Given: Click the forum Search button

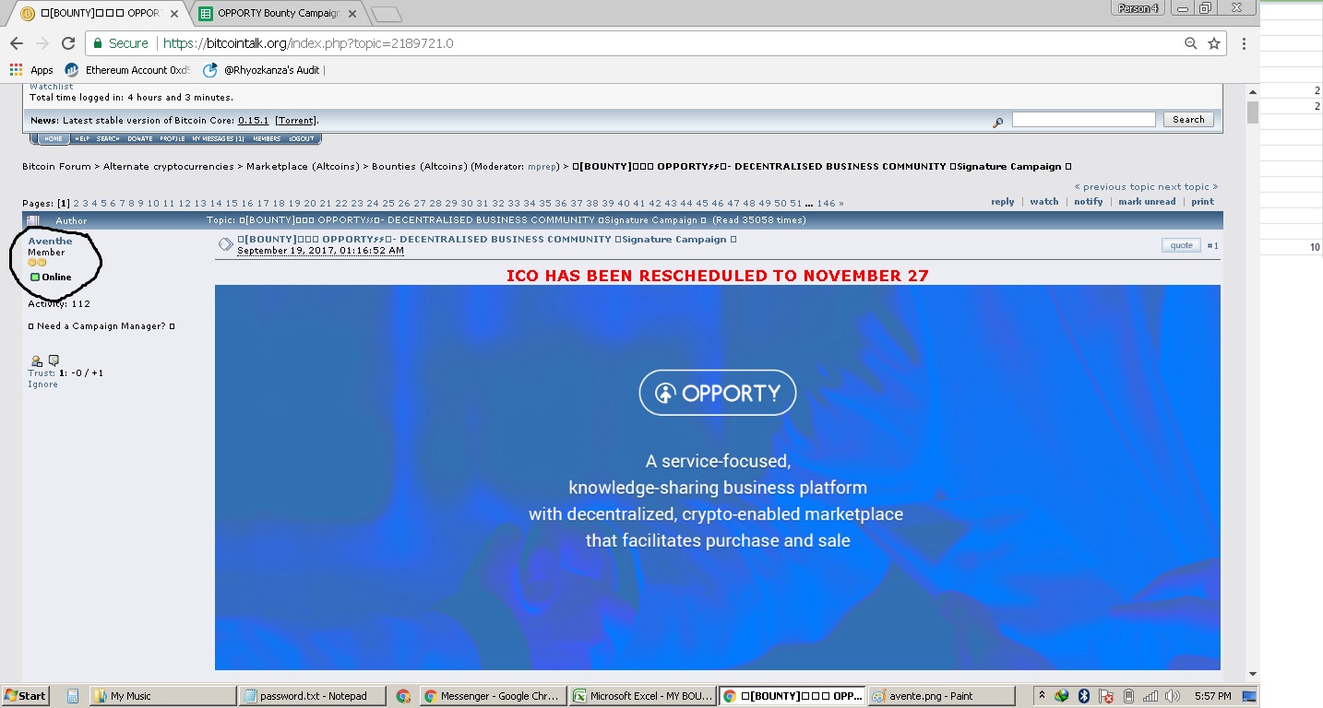Looking at the screenshot, I should [1188, 120].
